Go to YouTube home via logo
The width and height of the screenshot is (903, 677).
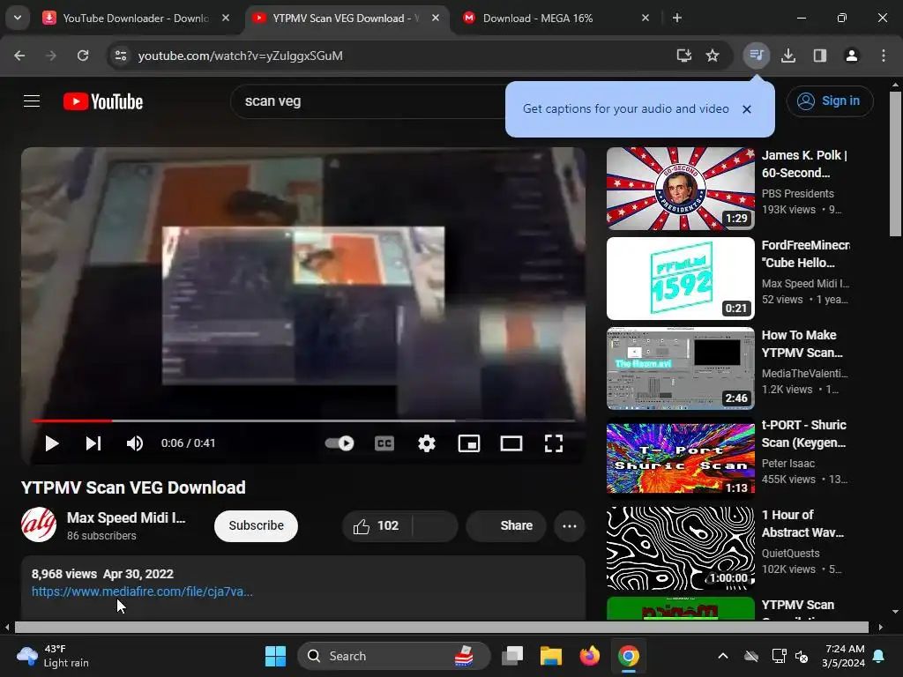(103, 101)
